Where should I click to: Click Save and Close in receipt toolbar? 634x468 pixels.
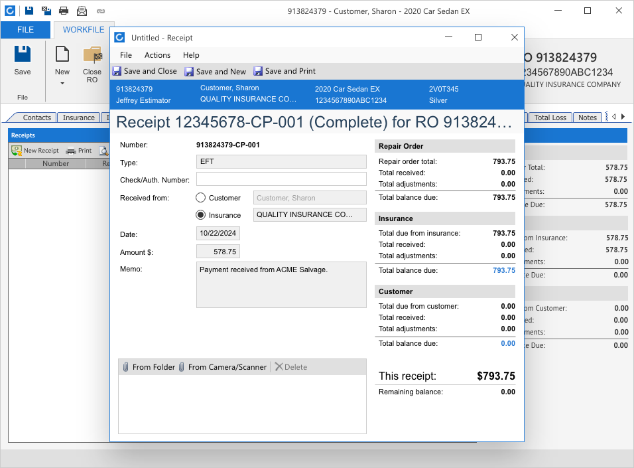[x=145, y=71]
